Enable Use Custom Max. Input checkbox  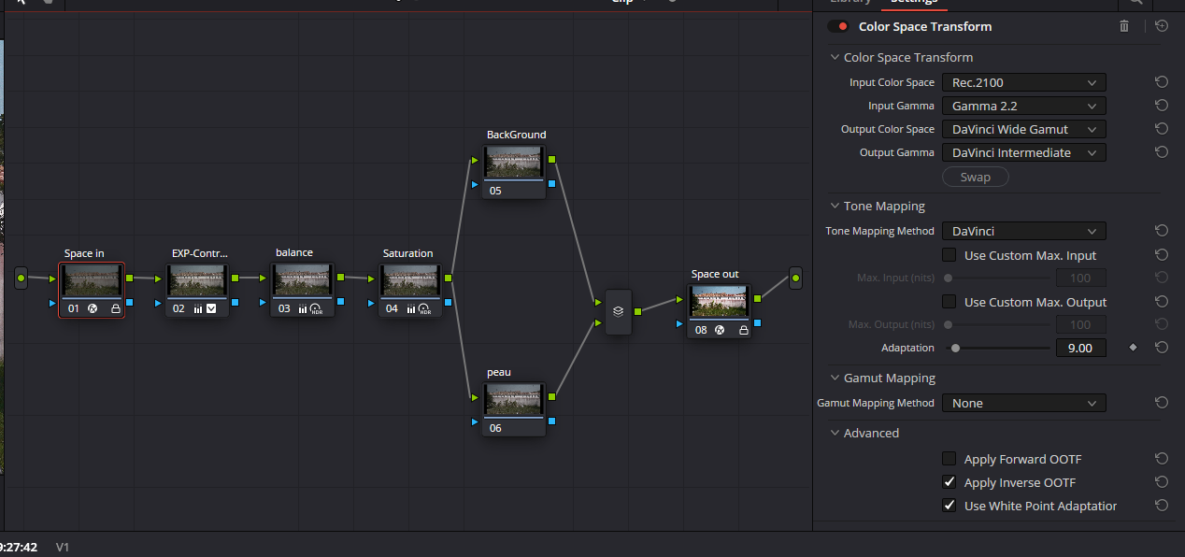949,255
